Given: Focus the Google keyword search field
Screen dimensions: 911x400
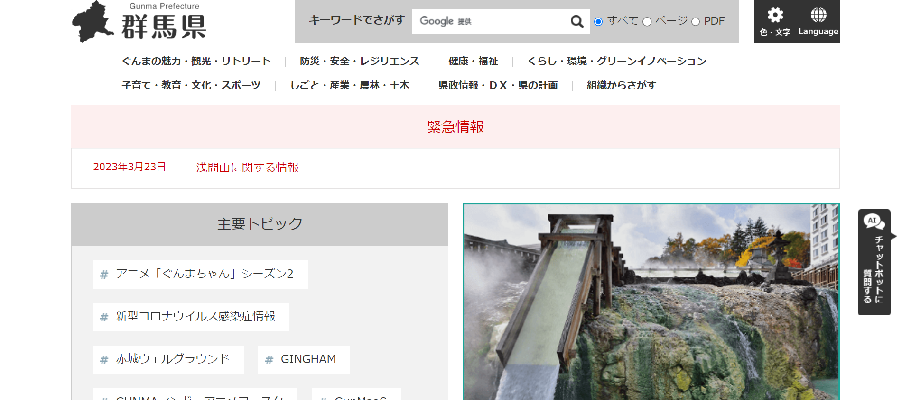Looking at the screenshot, I should coord(489,21).
